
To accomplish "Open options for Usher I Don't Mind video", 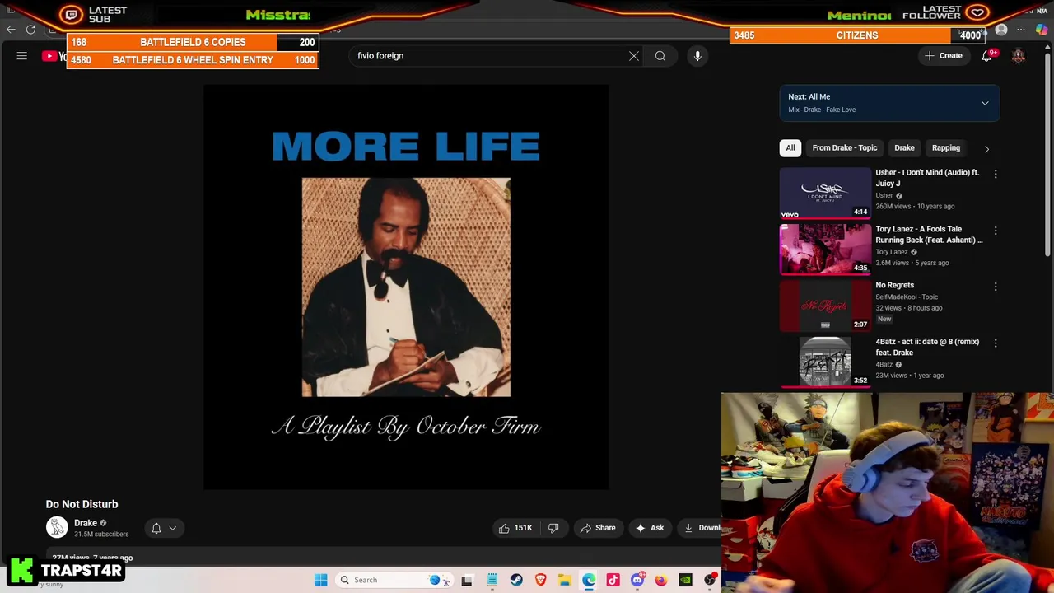I will (x=996, y=175).
